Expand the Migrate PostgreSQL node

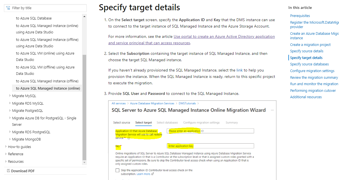(10, 111)
